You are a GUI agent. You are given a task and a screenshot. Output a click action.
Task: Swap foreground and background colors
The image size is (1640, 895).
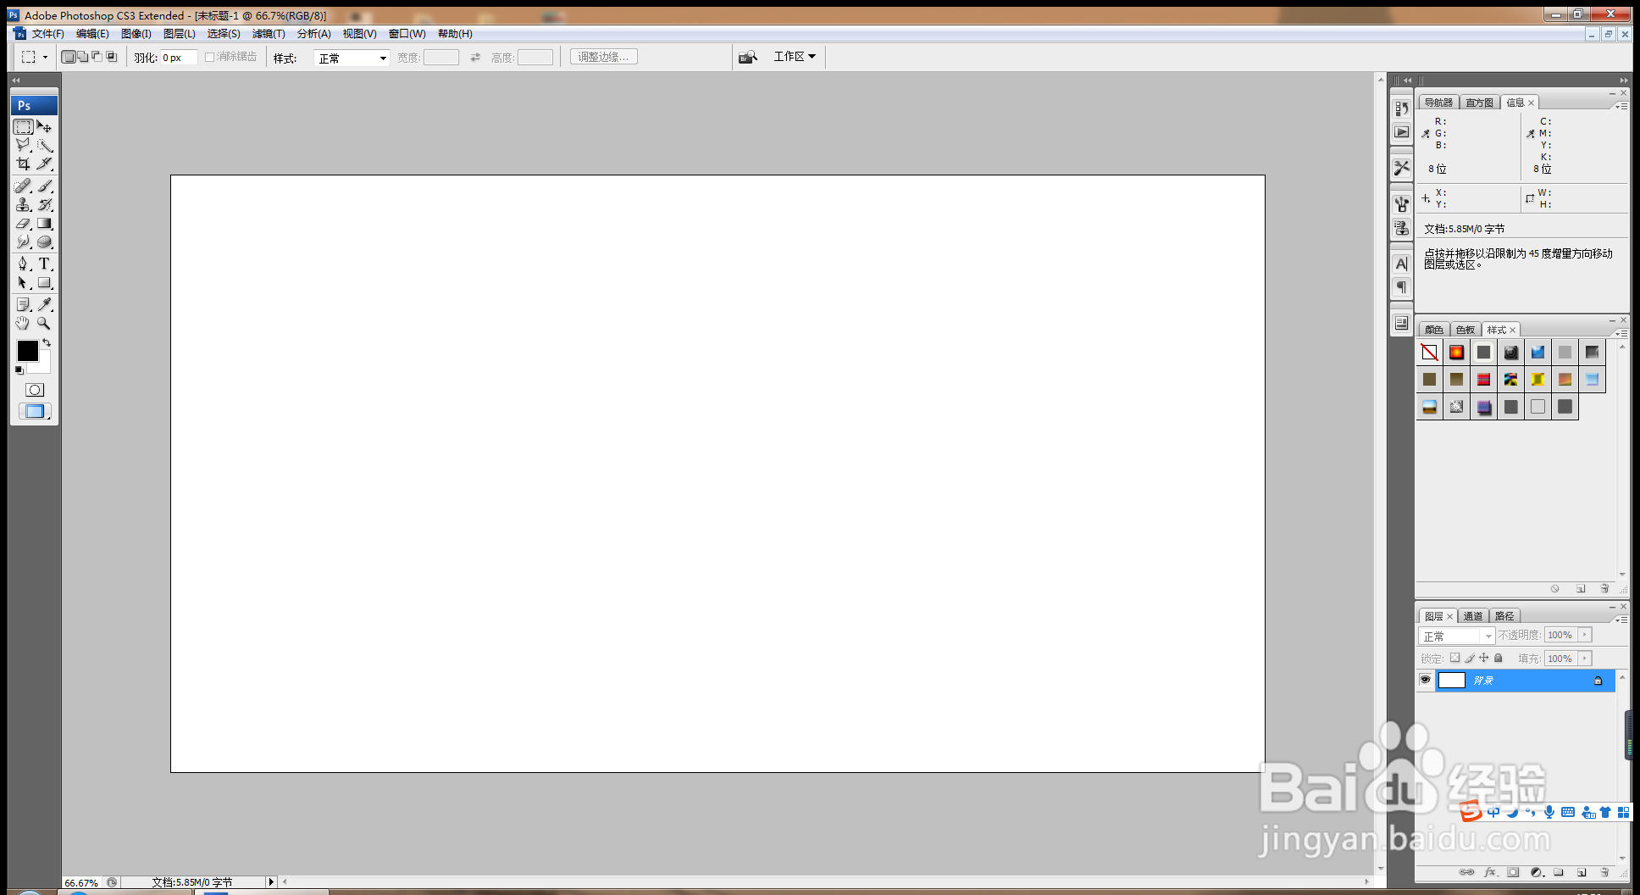[x=47, y=342]
